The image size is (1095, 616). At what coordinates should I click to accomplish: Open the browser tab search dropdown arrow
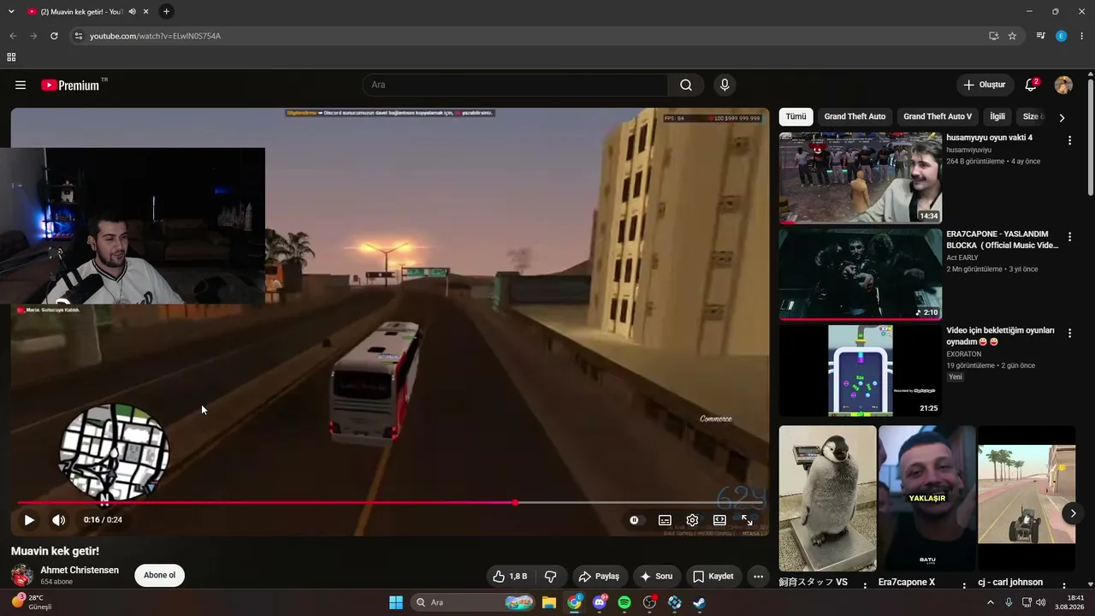pyautogui.click(x=12, y=11)
